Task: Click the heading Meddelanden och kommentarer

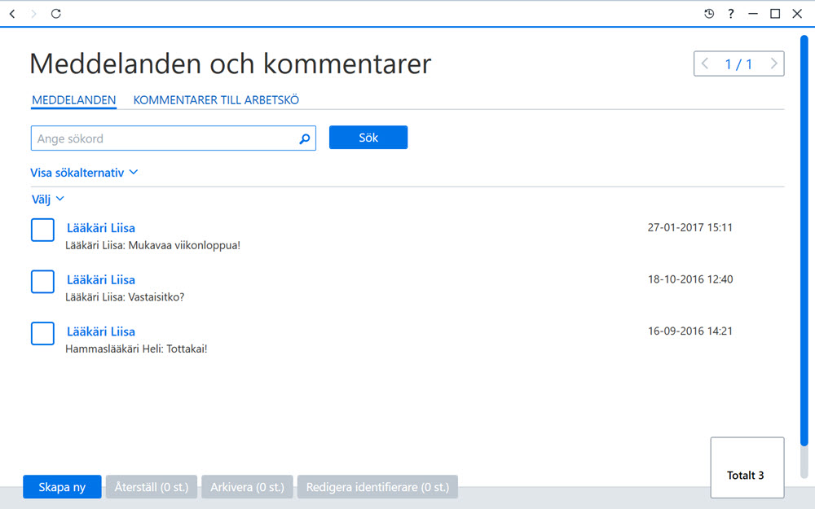Action: 231,64
